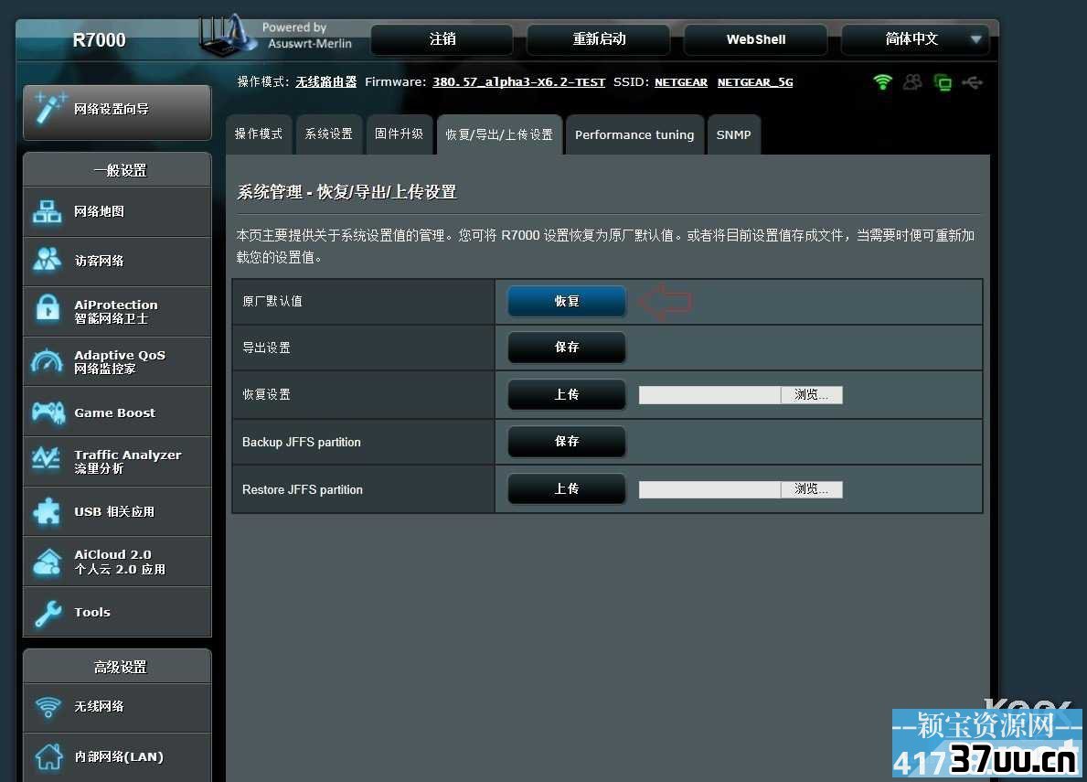
Task: Click the guest clients status icon
Action: (x=912, y=81)
